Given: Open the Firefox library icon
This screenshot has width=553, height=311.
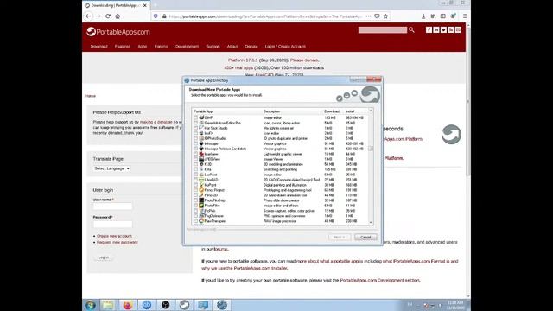Looking at the screenshot, I should (x=433, y=16).
